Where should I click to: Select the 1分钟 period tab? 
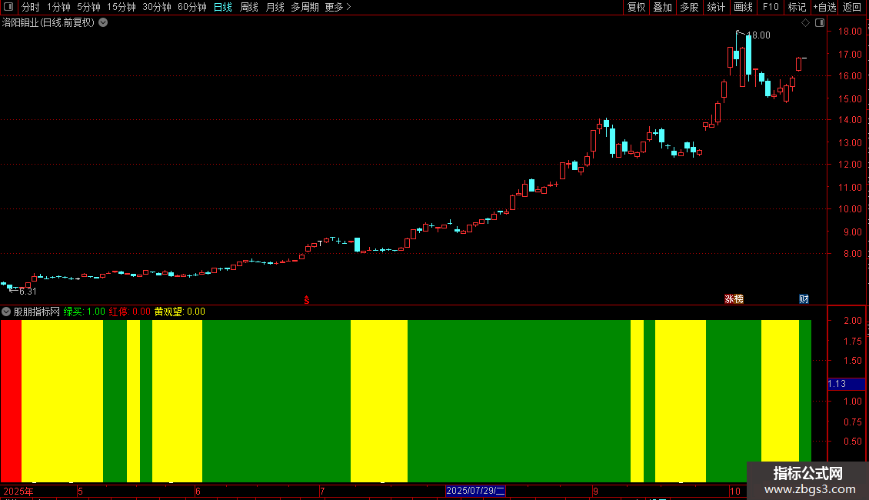click(58, 7)
